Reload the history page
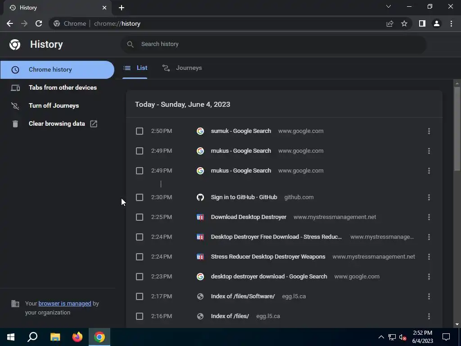 [x=39, y=23]
